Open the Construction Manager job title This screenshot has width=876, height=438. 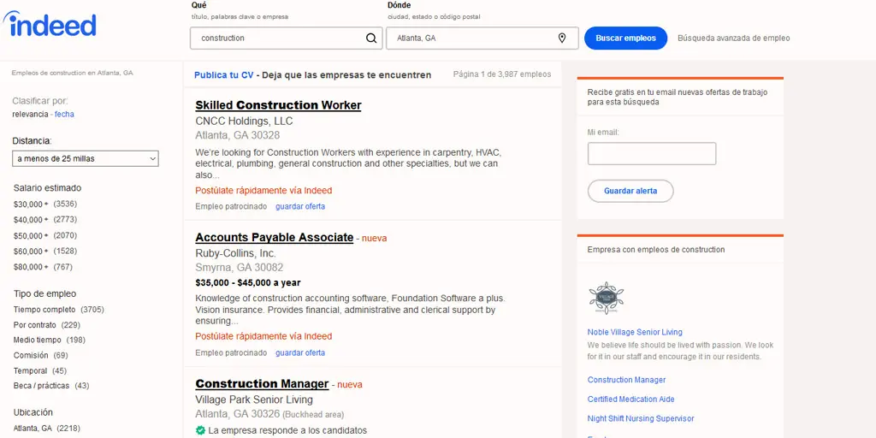point(262,384)
